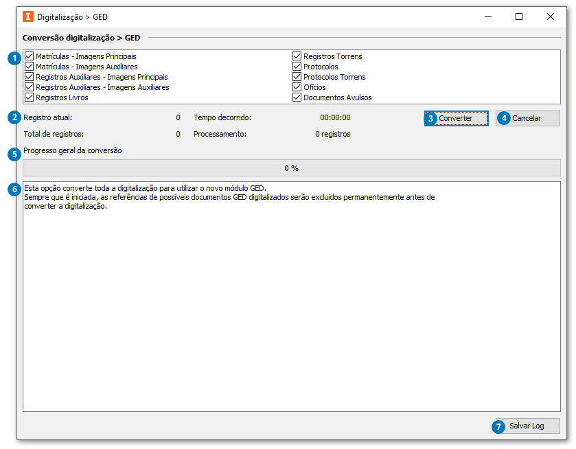Minimize the Digitalização > GED window
576x449 pixels.
click(488, 17)
